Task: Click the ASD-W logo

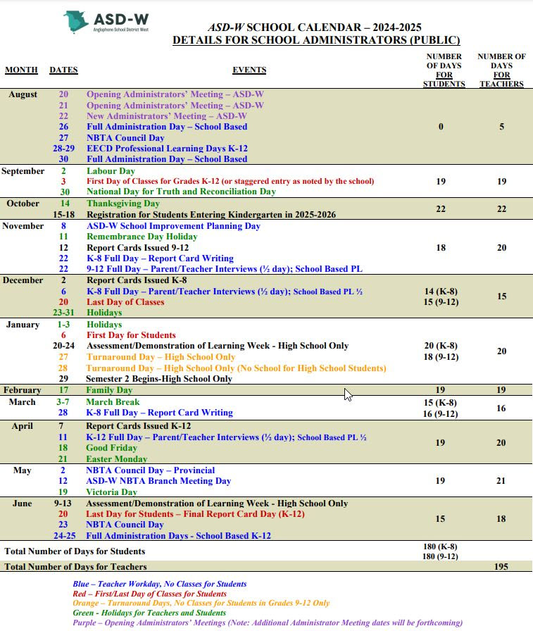Action: click(x=106, y=22)
